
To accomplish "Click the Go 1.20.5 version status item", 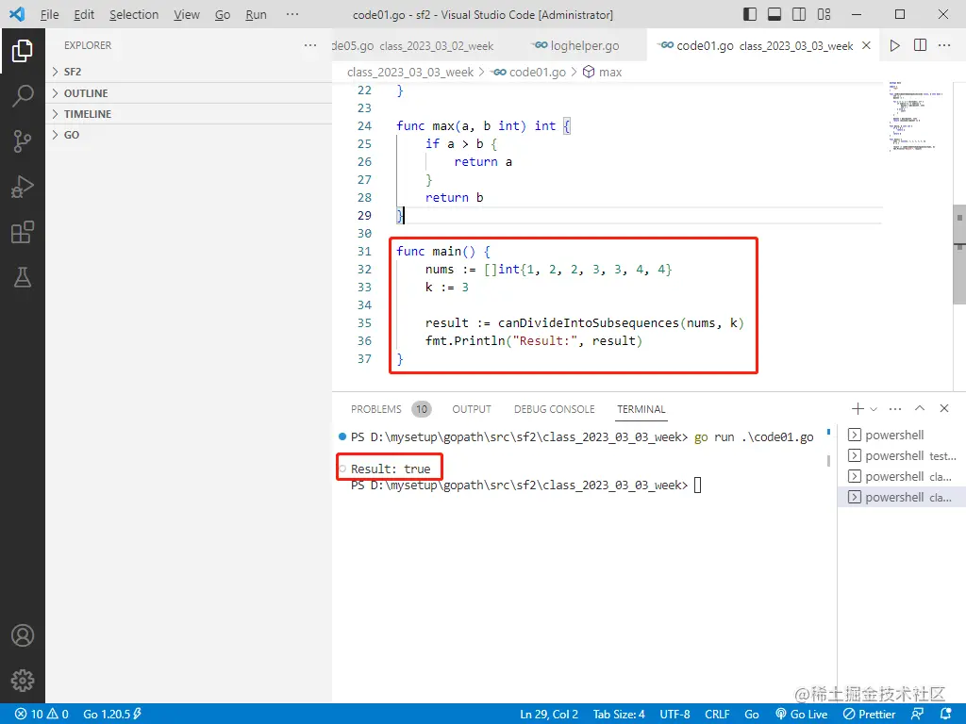I will pyautogui.click(x=112, y=715).
